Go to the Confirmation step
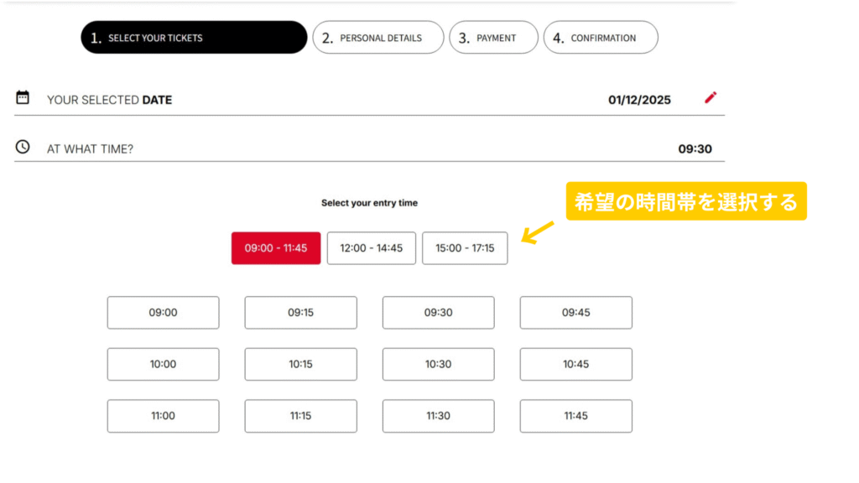Screen dimensions: 859x483 coord(601,38)
